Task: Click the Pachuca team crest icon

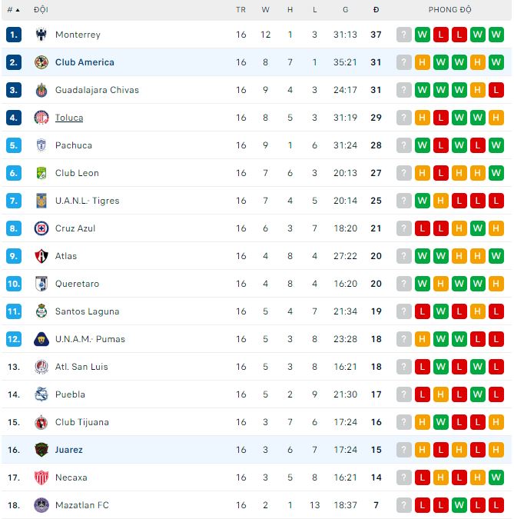Action: 41,145
